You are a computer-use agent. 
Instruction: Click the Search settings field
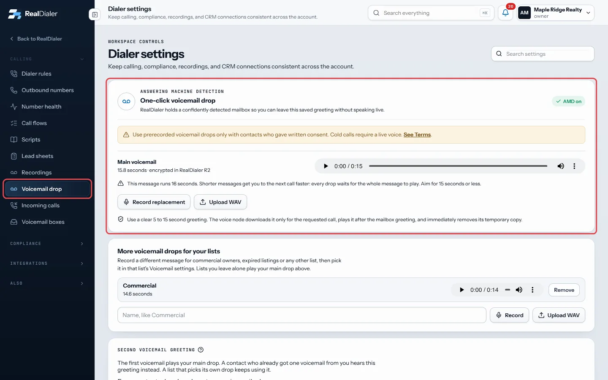coord(543,54)
